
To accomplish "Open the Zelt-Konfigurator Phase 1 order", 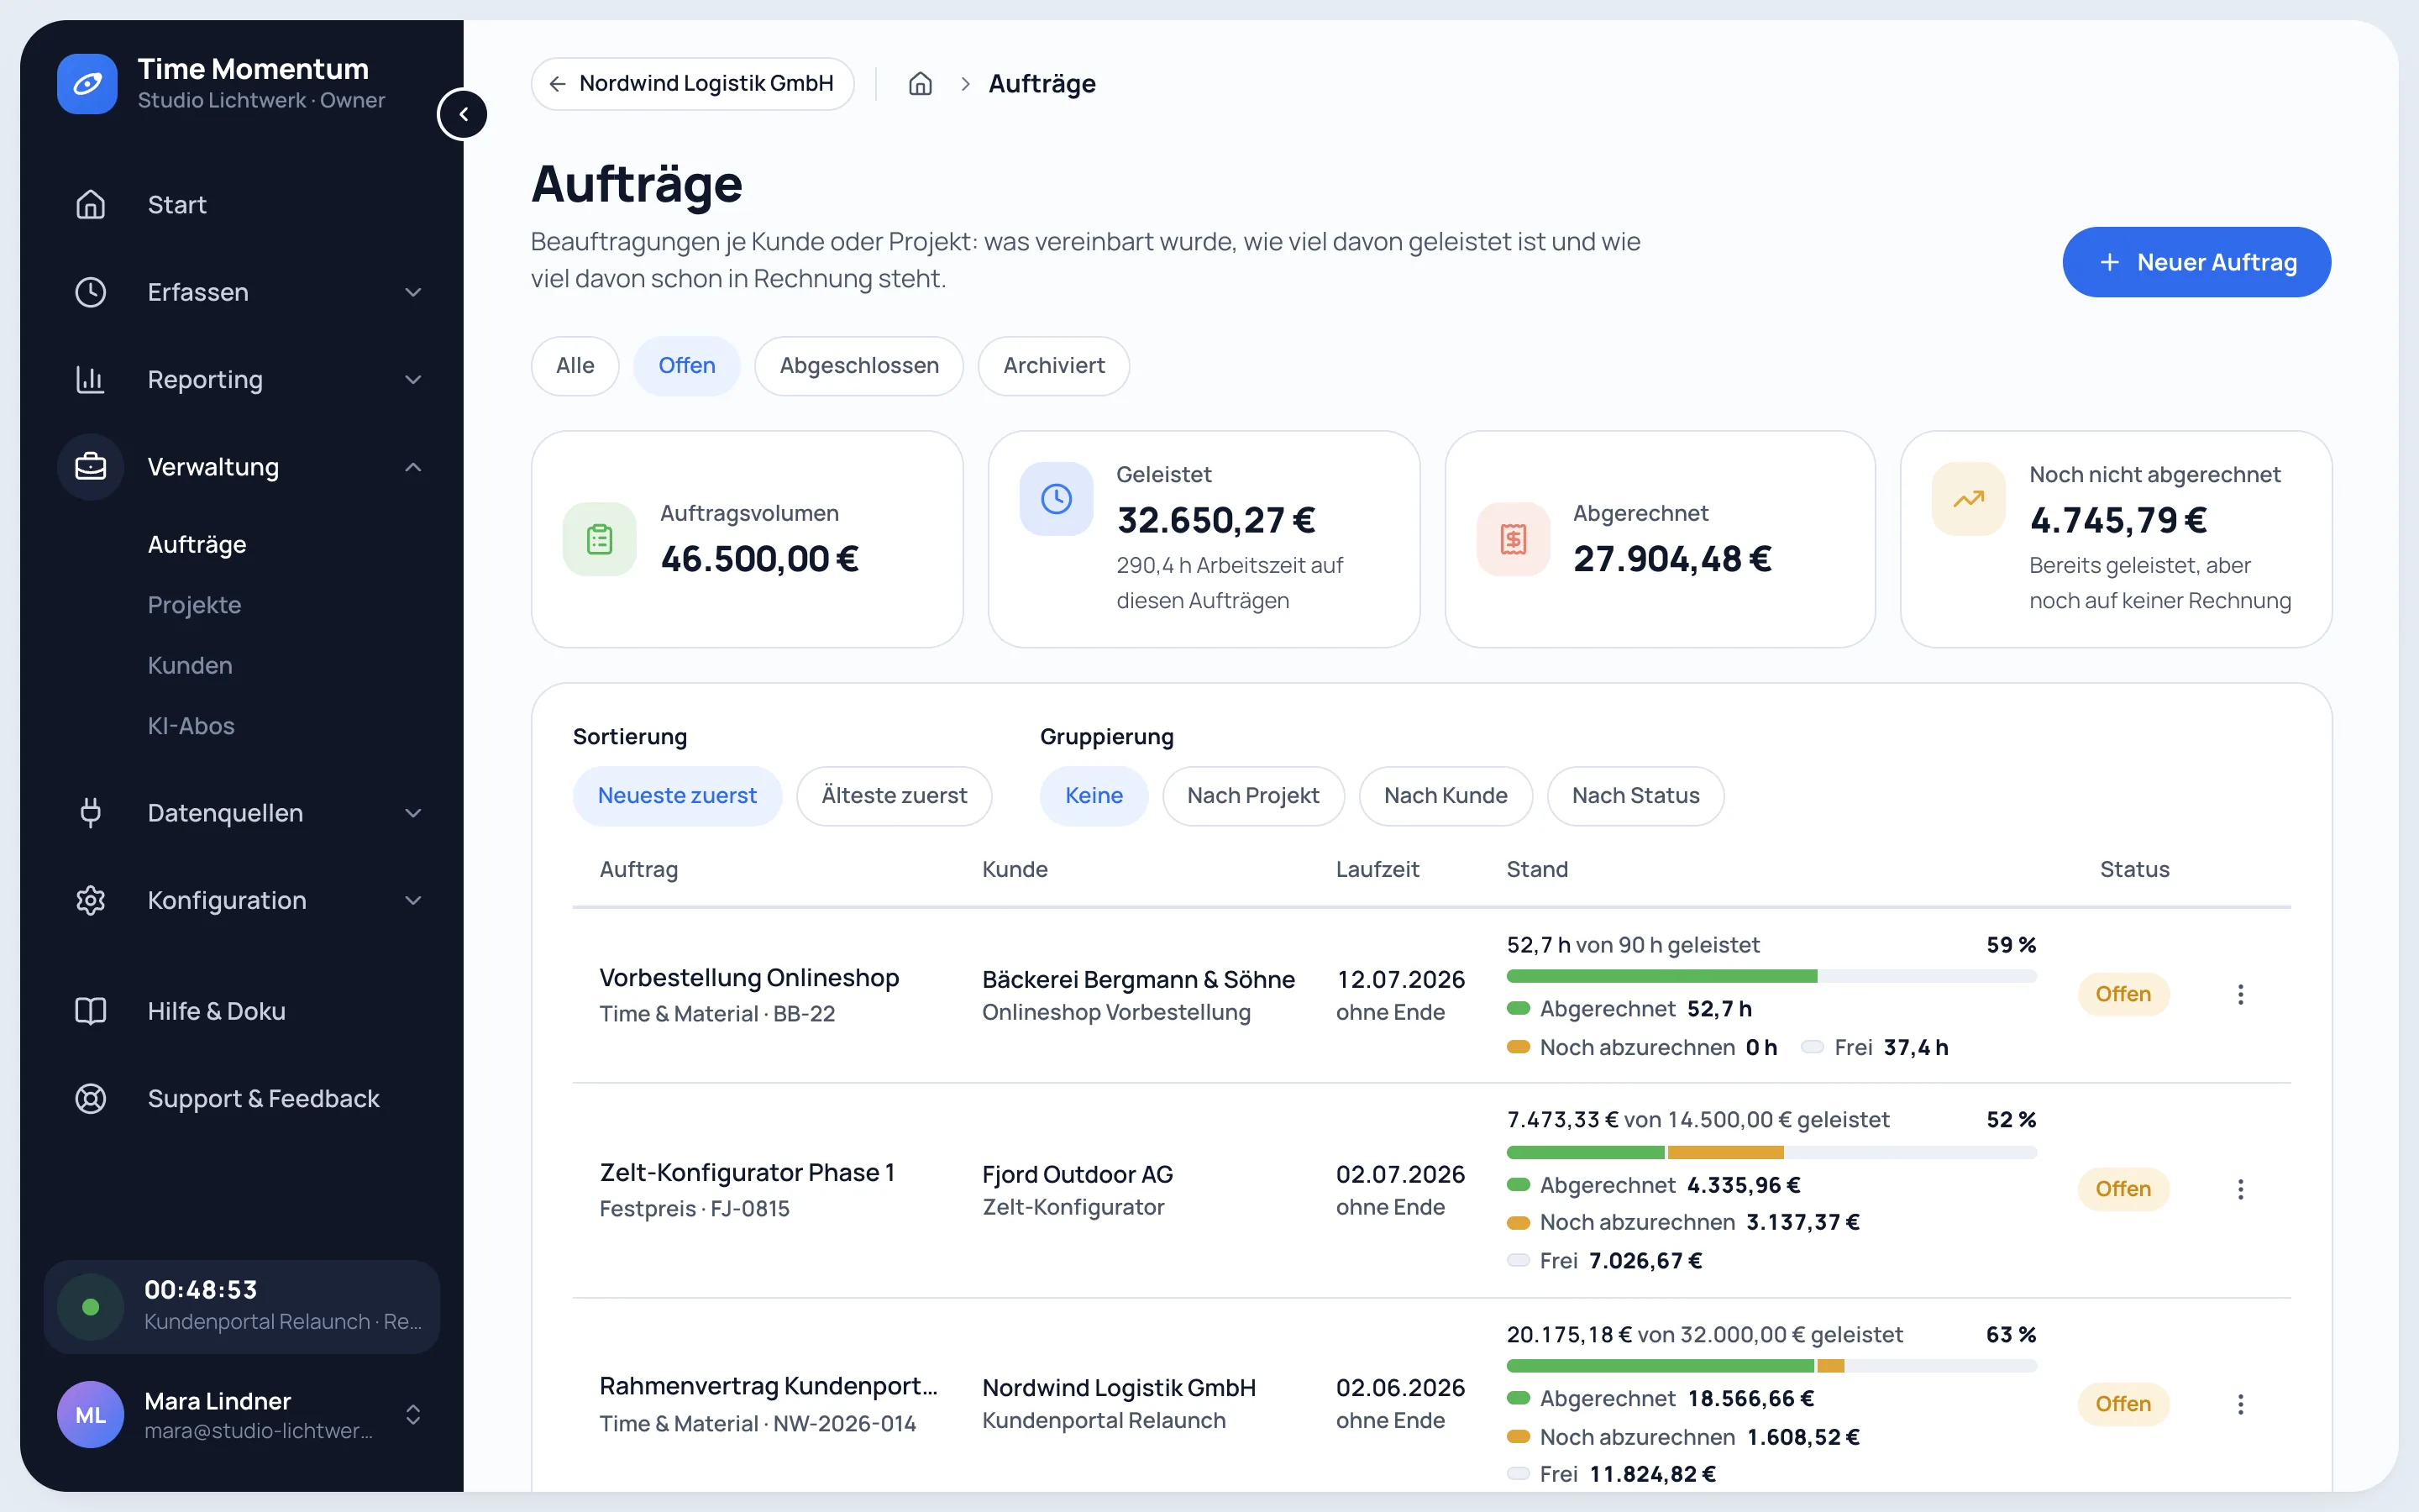I will (747, 1172).
